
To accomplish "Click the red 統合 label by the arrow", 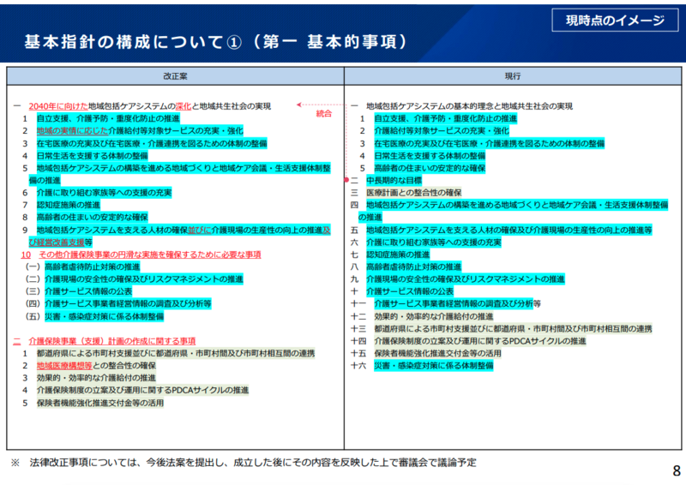I will tap(323, 112).
